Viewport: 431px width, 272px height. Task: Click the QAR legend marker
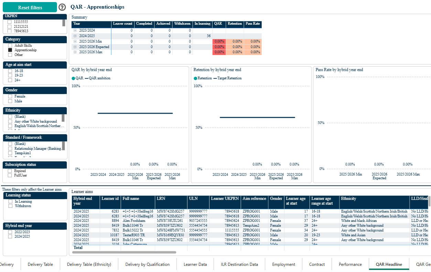pyautogui.click(x=73, y=78)
